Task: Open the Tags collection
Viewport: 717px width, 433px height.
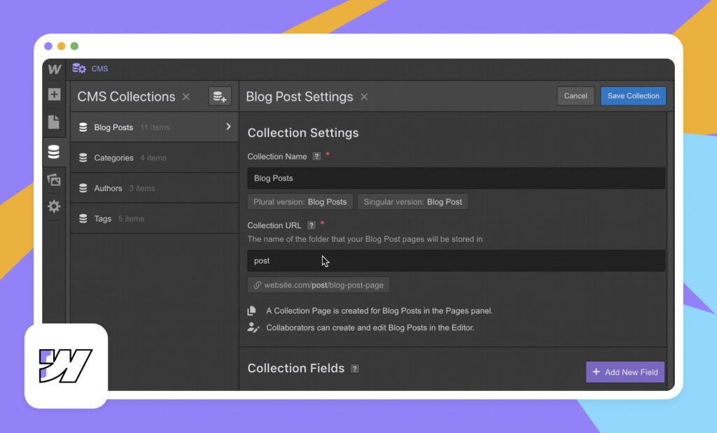Action: click(155, 219)
